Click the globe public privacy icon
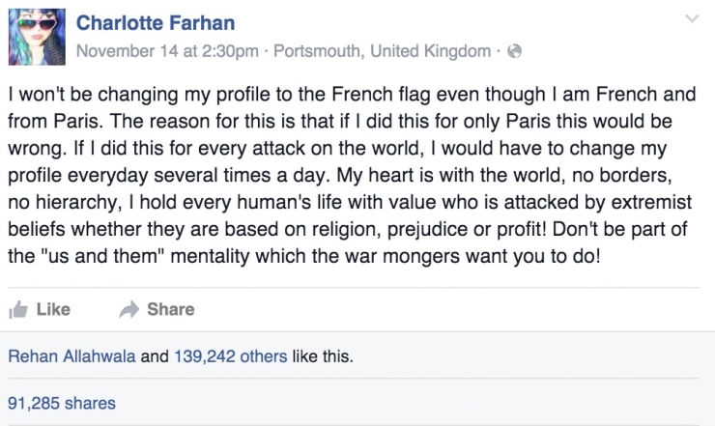715x426 pixels. [x=515, y=52]
